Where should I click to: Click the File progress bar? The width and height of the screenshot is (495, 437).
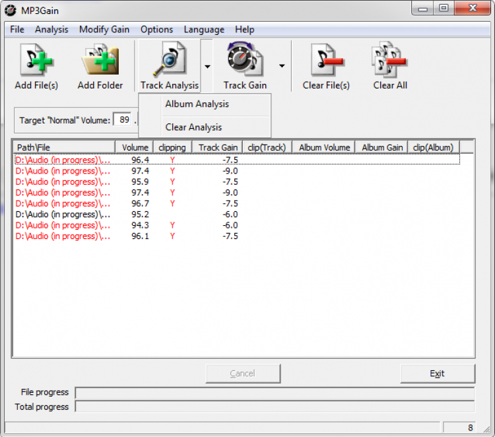[x=275, y=393]
